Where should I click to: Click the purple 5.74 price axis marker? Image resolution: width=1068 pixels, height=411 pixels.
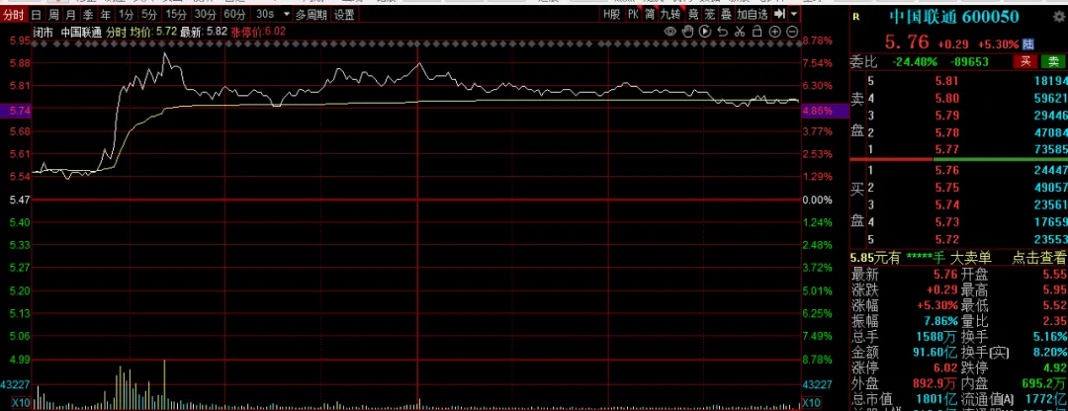15,110
